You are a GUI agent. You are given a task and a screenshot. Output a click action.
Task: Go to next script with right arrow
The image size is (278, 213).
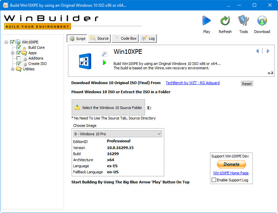[268, 51]
